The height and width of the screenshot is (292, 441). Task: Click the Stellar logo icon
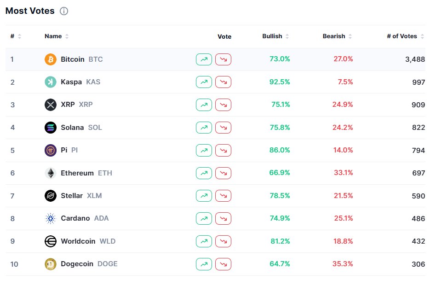[51, 196]
